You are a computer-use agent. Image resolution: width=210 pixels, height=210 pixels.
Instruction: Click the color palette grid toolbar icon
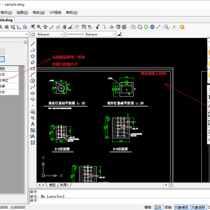point(84,27)
